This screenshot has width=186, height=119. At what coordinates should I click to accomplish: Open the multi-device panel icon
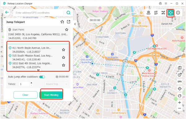[x=179, y=68]
